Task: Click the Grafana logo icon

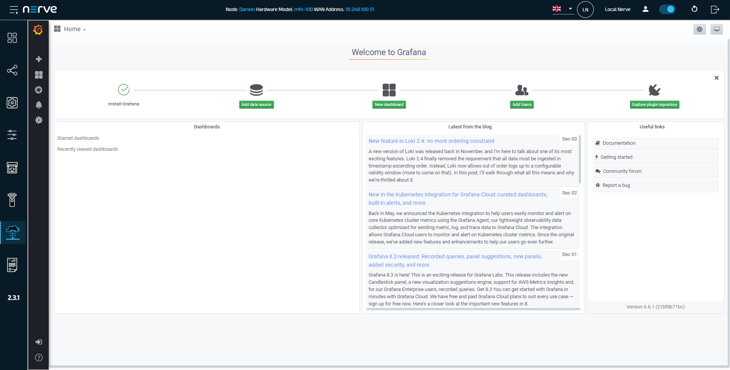Action: tap(38, 30)
